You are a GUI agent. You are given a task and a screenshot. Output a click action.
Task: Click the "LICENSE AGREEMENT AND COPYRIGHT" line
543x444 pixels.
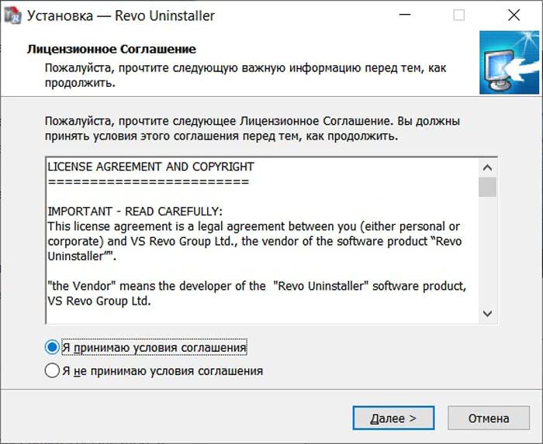click(150, 167)
